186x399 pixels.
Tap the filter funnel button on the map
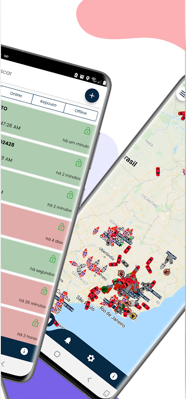[50, 320]
